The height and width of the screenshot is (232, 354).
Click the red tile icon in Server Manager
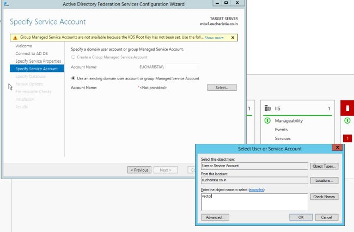(x=347, y=108)
